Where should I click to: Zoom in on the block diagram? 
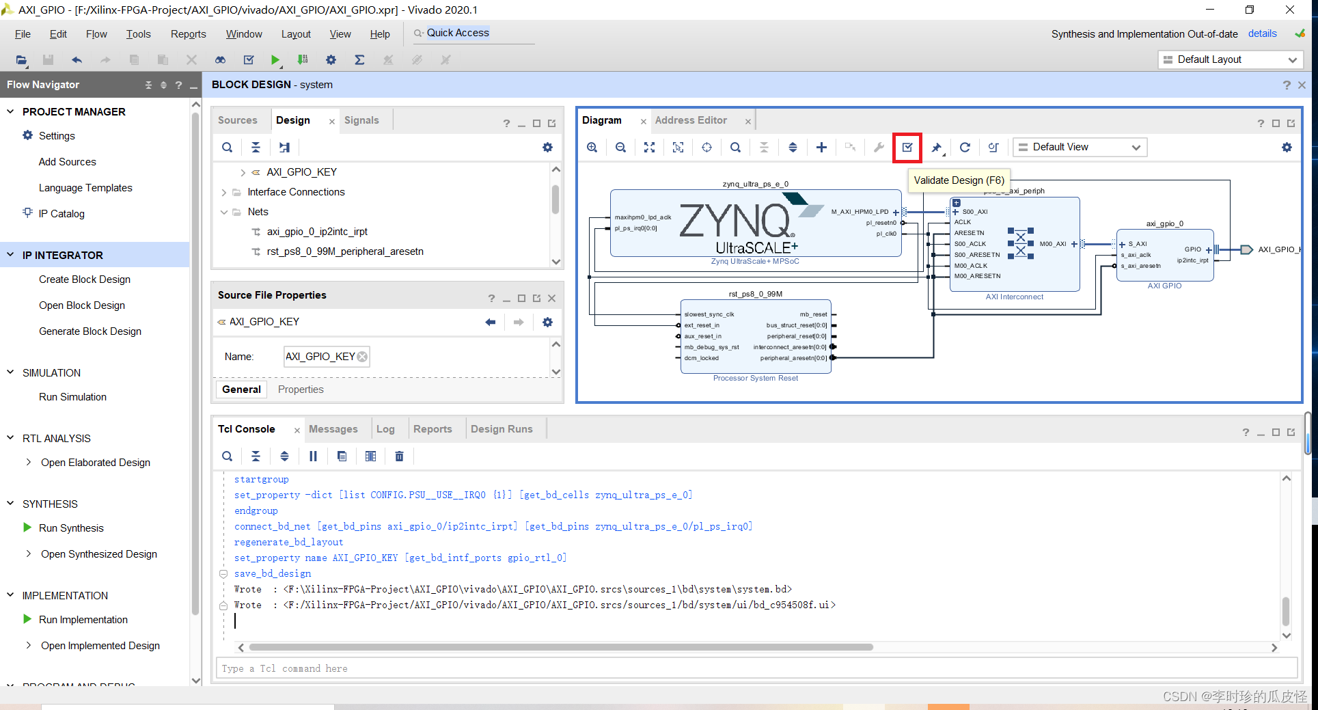tap(592, 147)
